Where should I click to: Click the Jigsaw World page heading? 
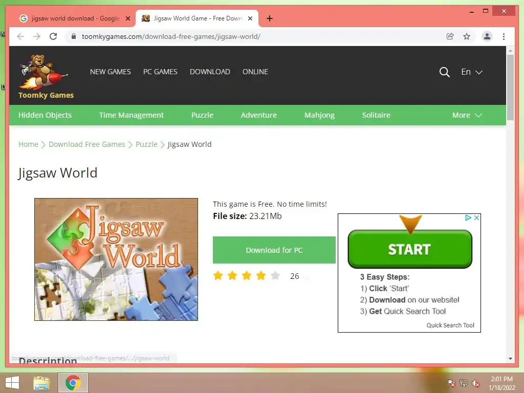point(57,173)
